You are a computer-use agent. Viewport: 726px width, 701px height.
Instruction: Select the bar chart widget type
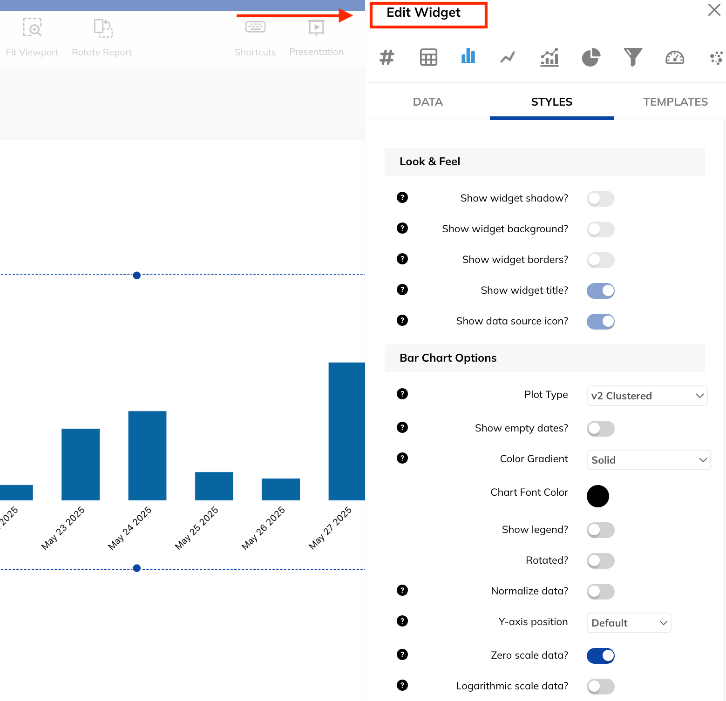[x=468, y=57]
